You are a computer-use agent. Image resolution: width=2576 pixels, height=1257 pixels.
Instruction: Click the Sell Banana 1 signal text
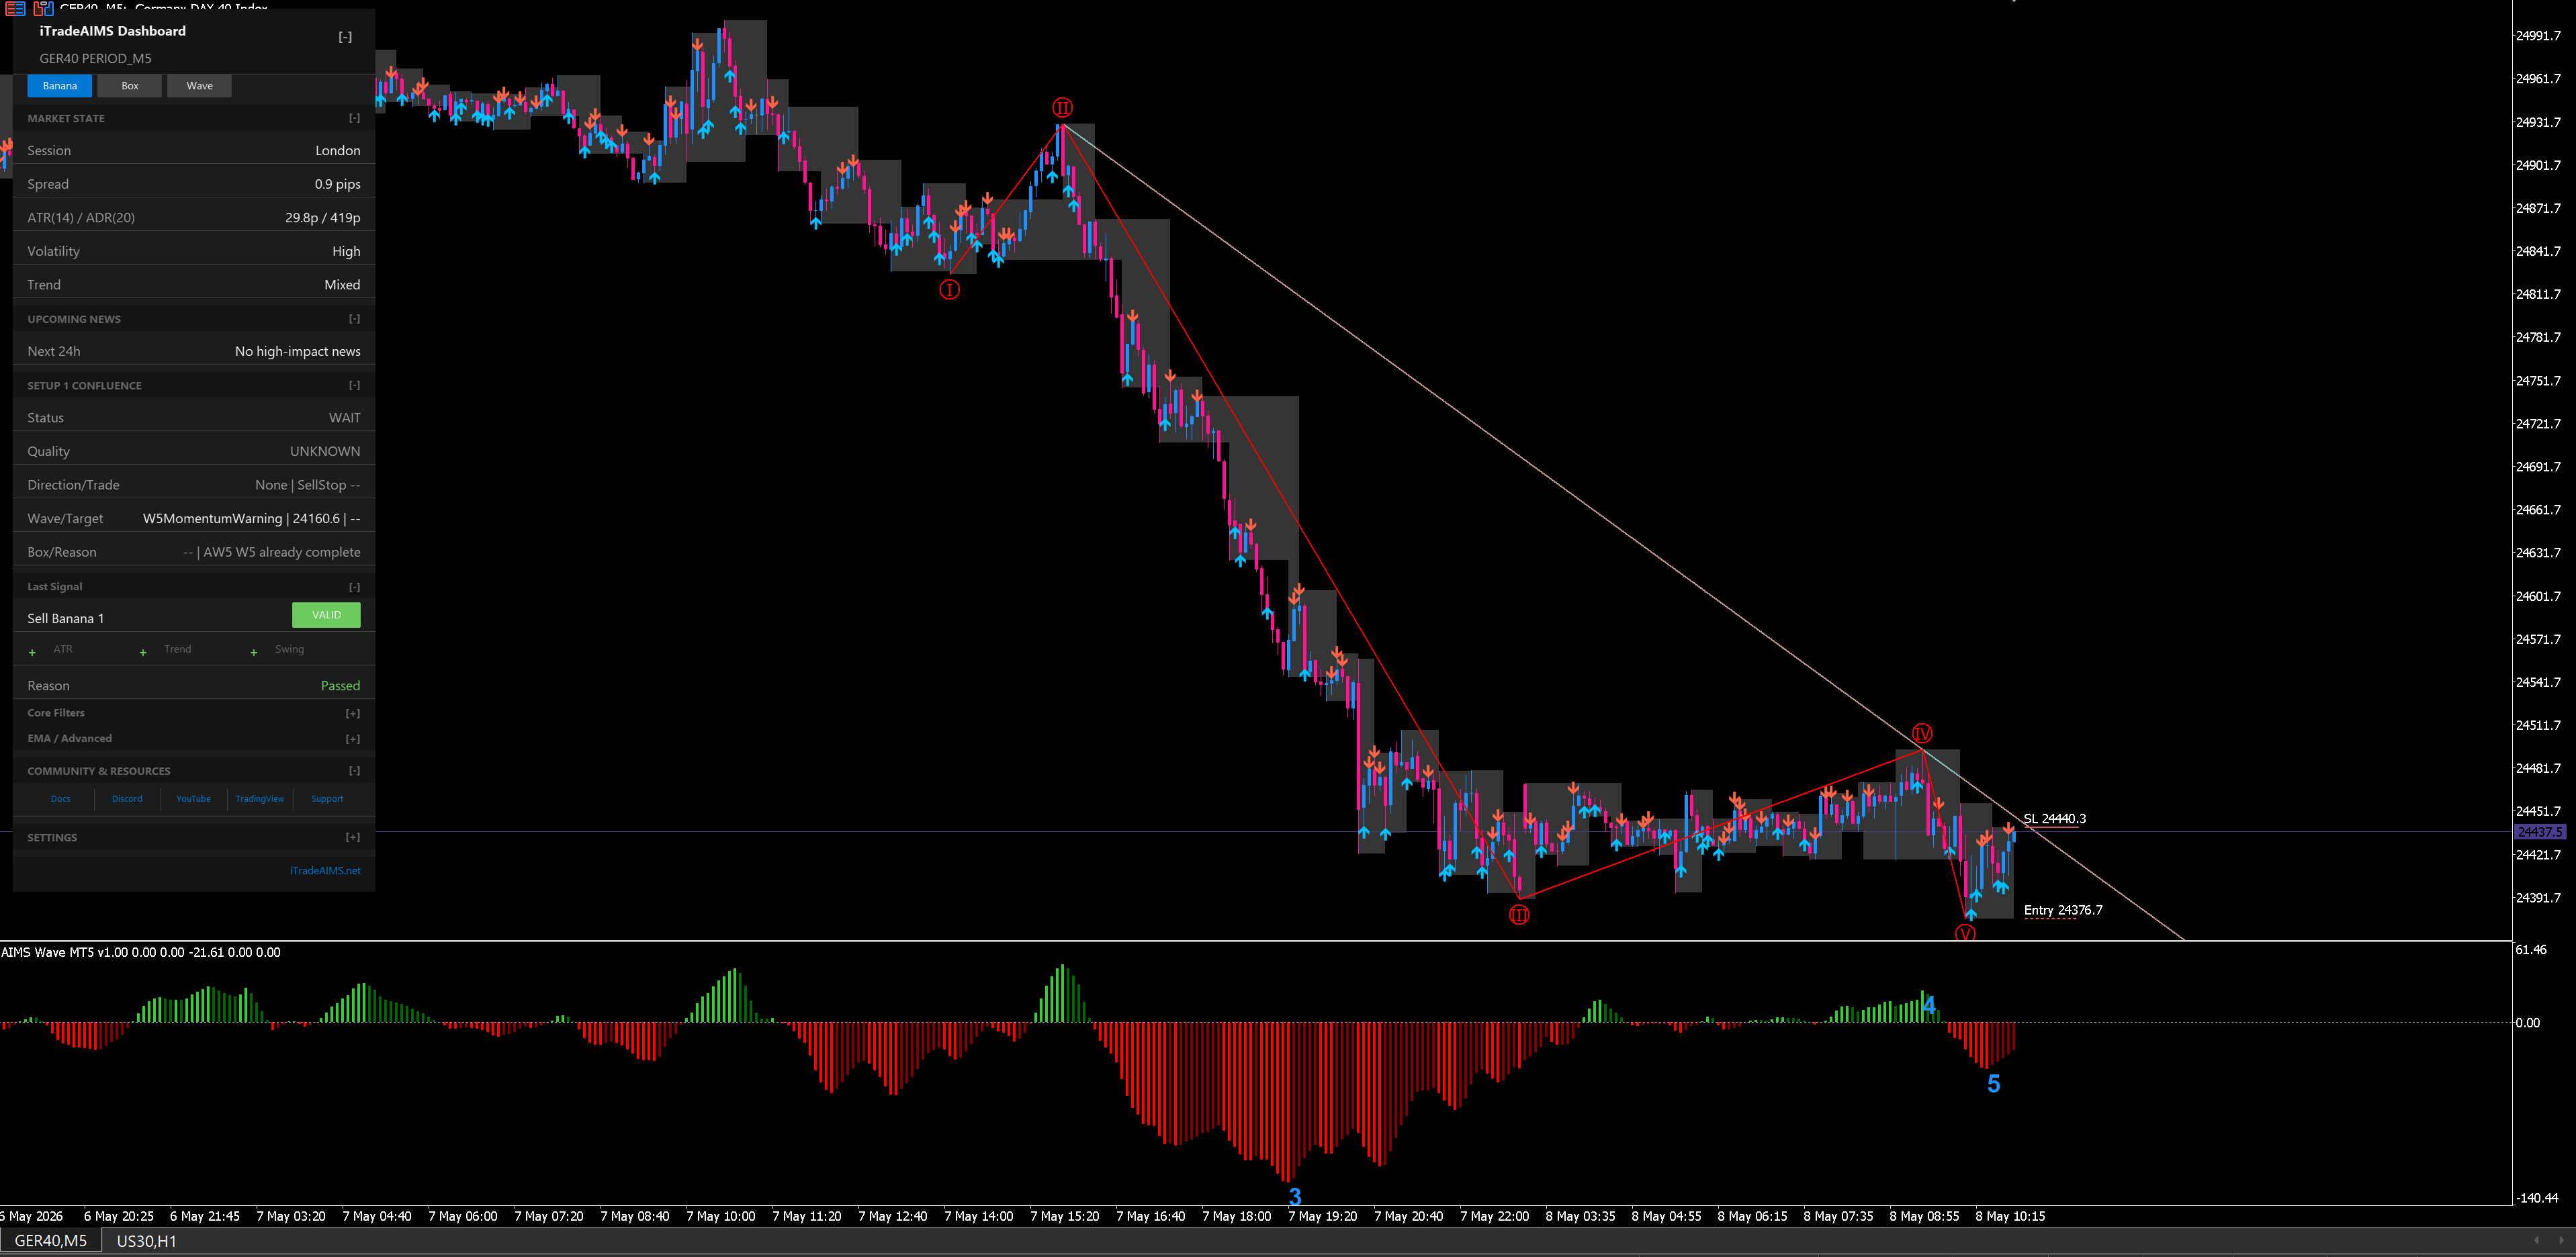tap(65, 618)
